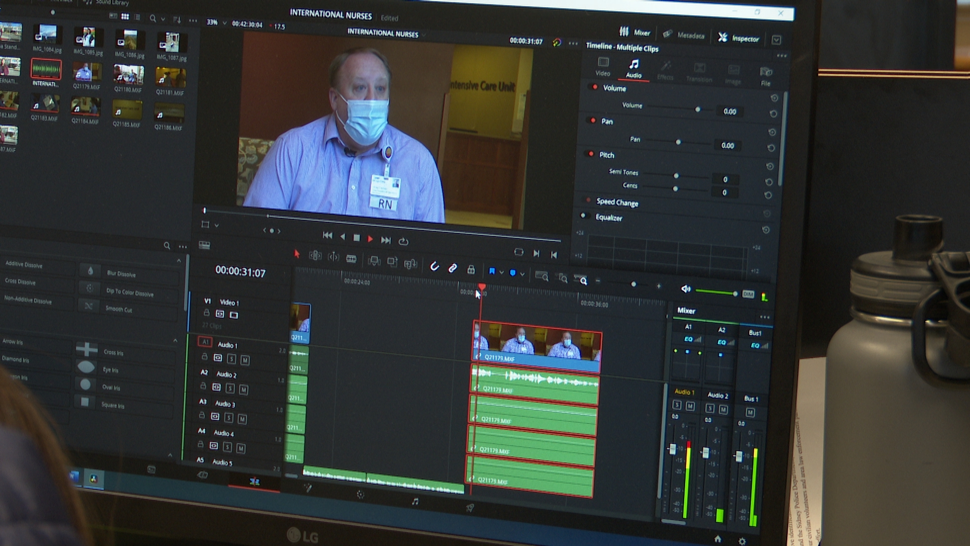
Task: Expand the Equalizer section
Action: click(609, 217)
